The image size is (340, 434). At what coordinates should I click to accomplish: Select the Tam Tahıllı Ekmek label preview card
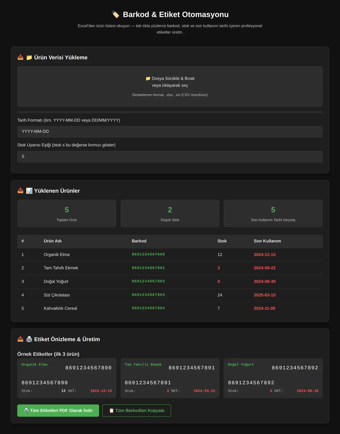(x=170, y=378)
